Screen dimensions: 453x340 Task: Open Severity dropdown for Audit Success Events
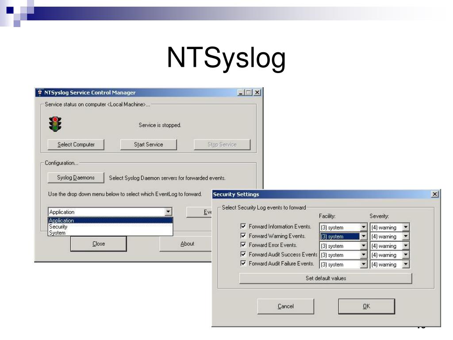pyautogui.click(x=406, y=255)
